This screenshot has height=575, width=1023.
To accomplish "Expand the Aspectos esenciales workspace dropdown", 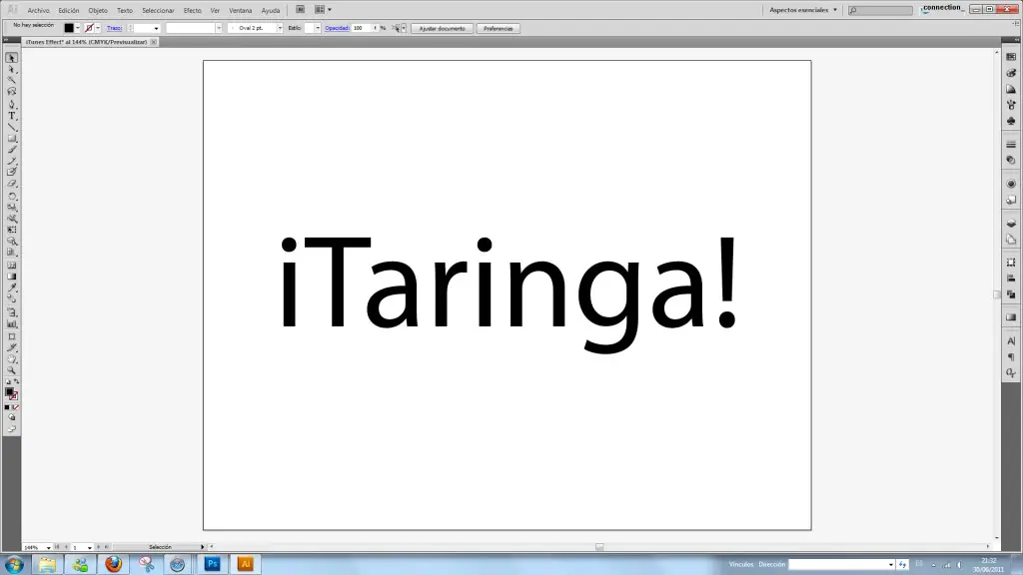I will click(834, 10).
